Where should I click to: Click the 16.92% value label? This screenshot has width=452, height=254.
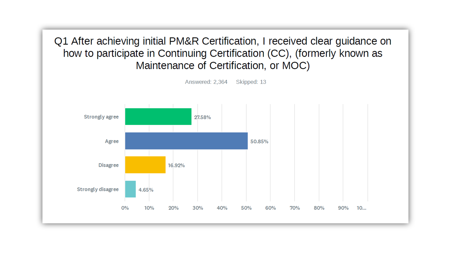[x=176, y=166]
